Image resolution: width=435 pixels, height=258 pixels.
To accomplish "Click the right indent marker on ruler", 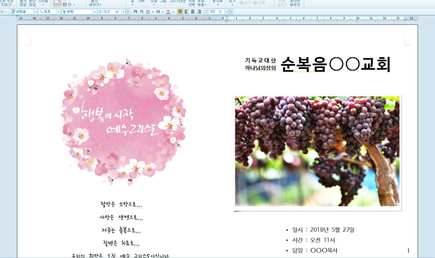I will click(405, 19).
